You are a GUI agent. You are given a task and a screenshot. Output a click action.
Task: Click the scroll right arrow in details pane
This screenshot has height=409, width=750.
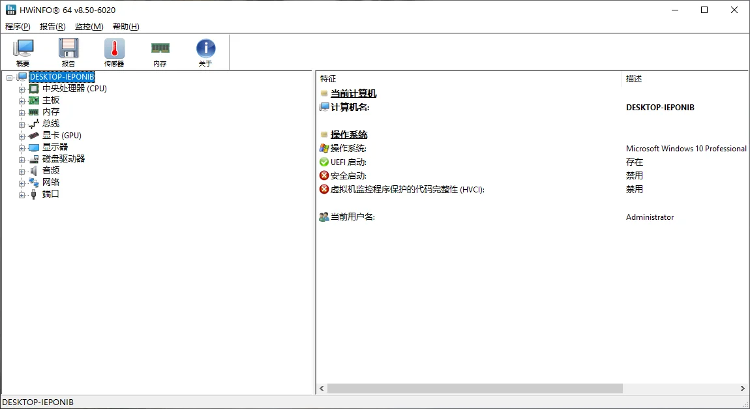click(743, 388)
